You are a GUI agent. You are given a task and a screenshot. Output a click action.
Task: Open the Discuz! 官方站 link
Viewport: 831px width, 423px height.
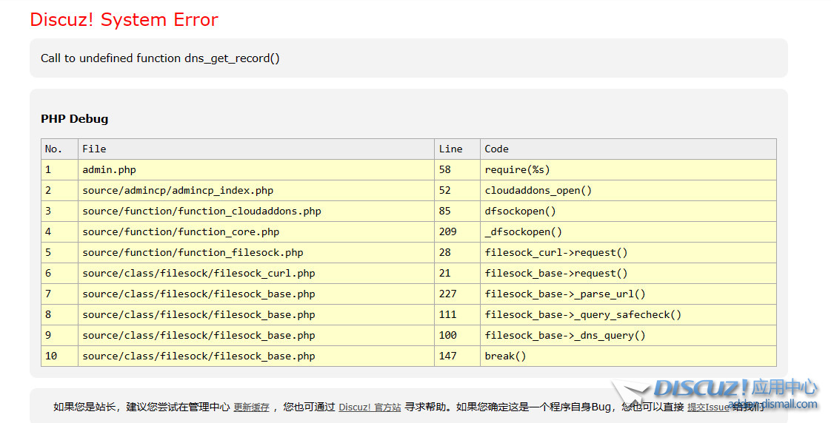coord(370,407)
